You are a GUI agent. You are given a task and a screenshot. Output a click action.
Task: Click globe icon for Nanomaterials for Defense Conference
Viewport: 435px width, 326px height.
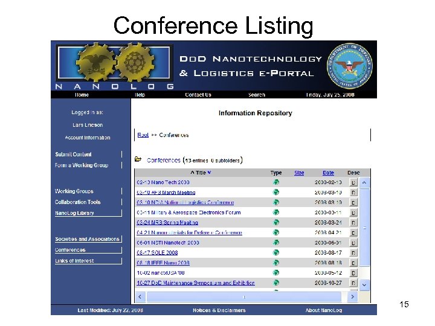pyautogui.click(x=276, y=232)
